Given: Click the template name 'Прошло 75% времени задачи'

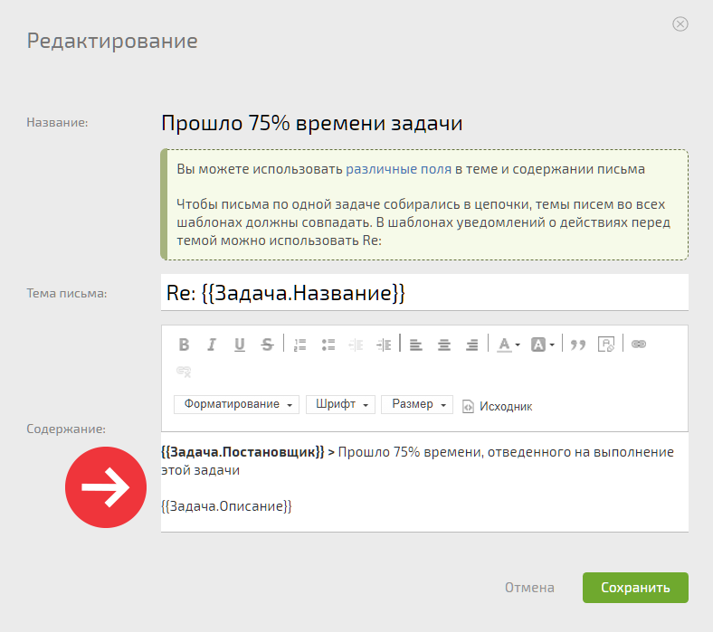Looking at the screenshot, I should pos(312,123).
